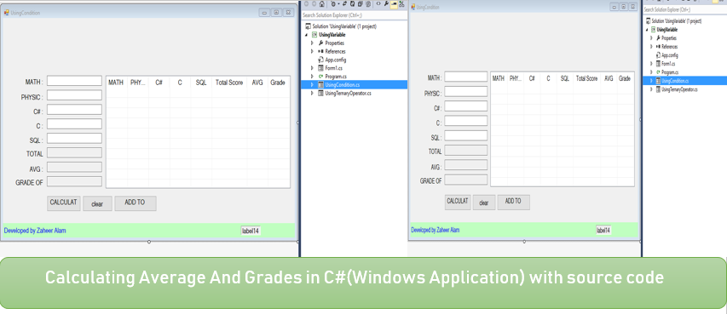This screenshot has width=727, height=314.
Task: Click CALCULAT button in right form
Action: (458, 202)
